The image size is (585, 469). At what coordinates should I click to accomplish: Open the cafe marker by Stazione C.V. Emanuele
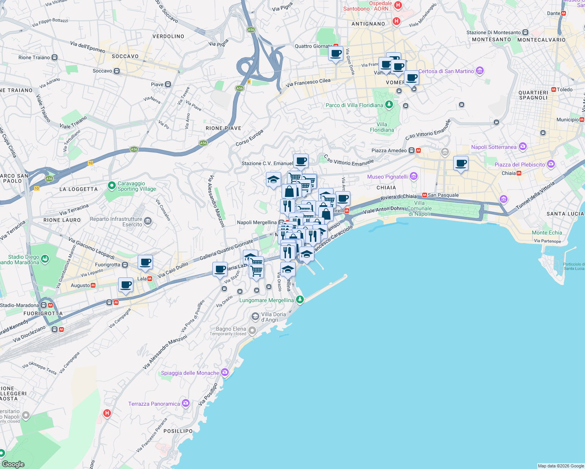click(301, 161)
